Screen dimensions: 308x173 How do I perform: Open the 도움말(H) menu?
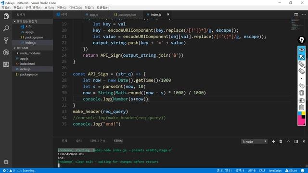click(x=103, y=8)
